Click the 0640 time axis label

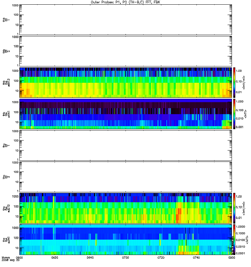point(90,257)
